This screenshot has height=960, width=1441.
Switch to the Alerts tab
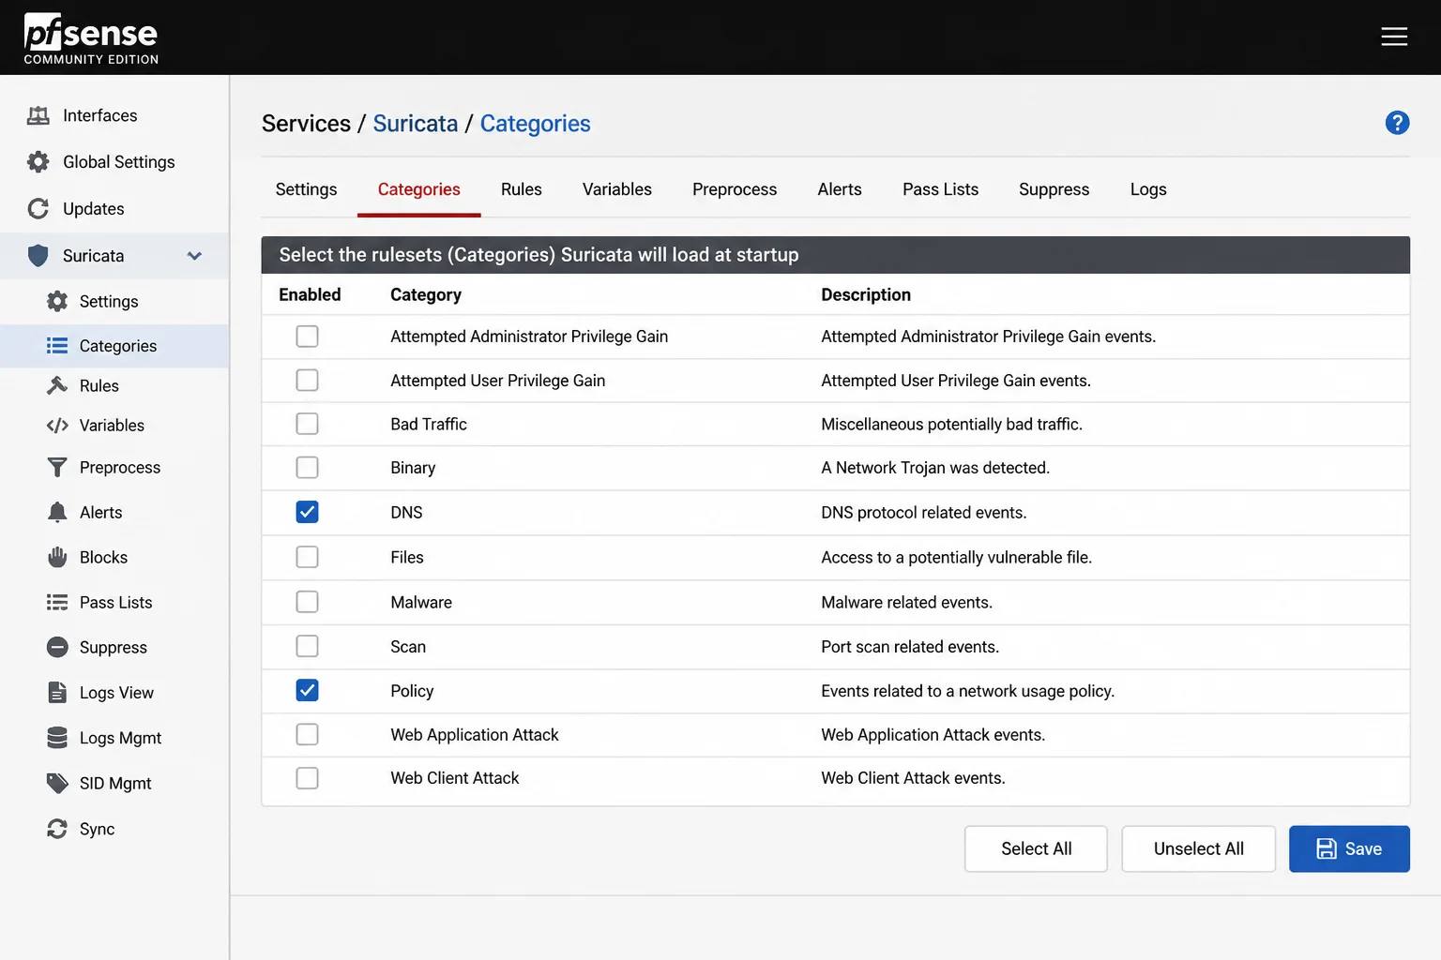pos(840,189)
